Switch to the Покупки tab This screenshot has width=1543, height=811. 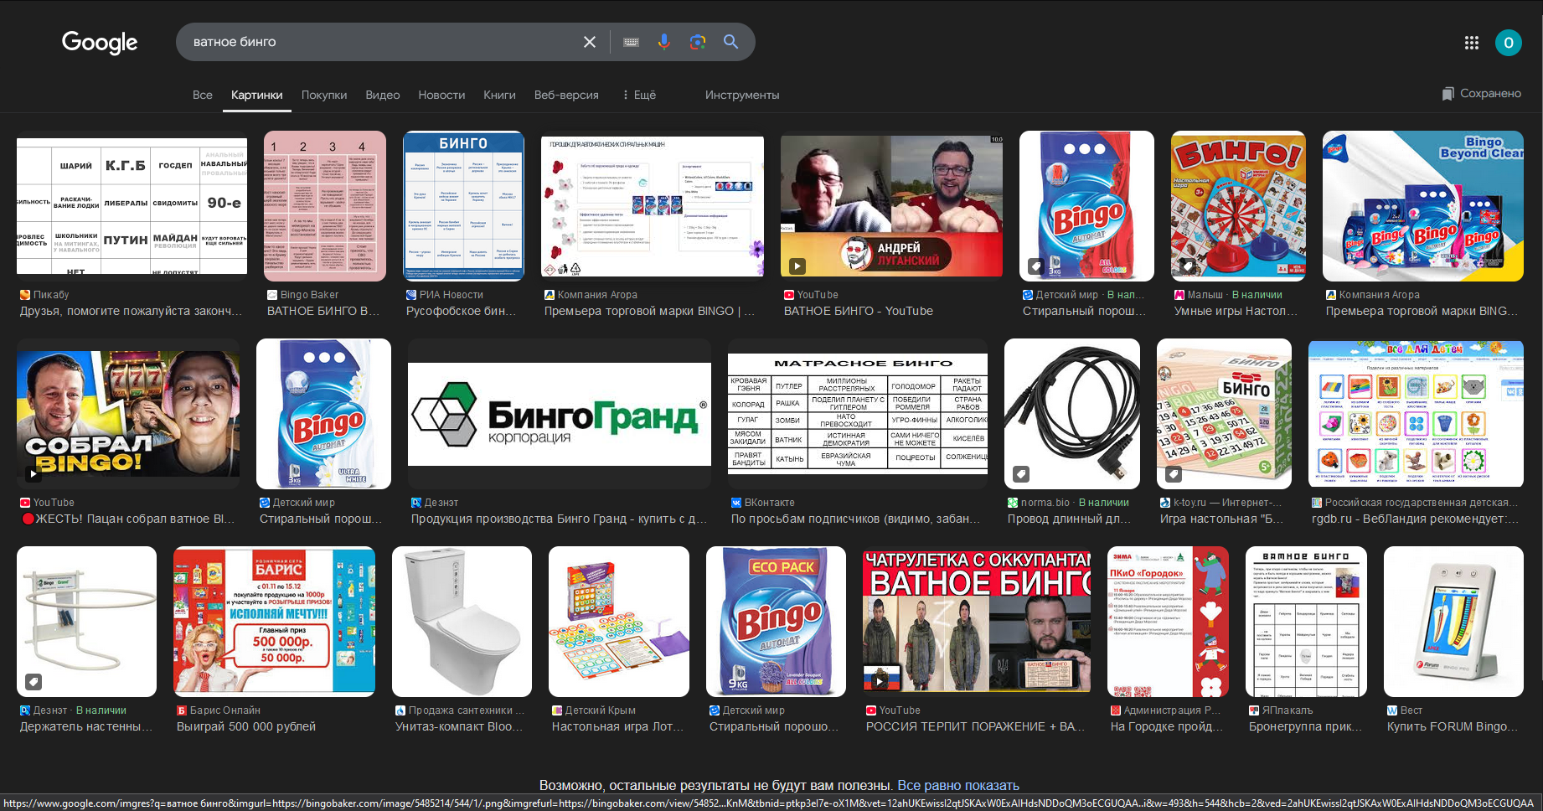[x=324, y=95]
